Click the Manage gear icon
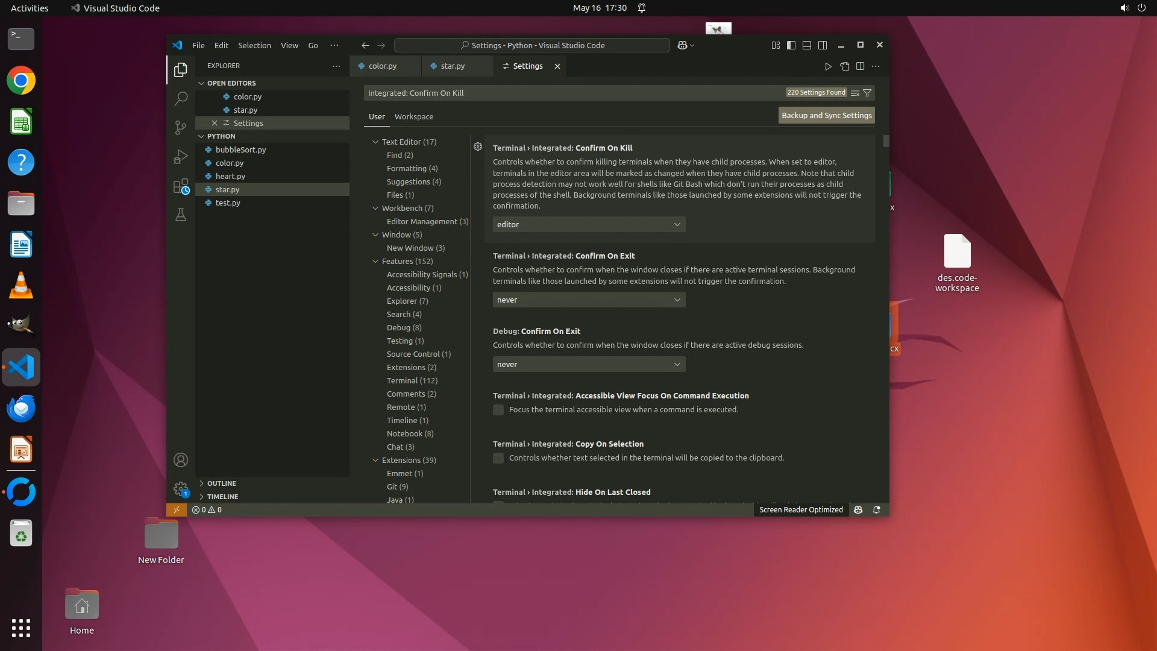 click(180, 488)
